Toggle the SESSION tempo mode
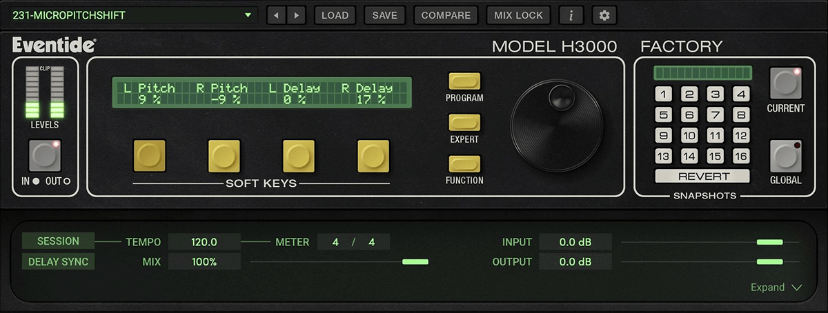The height and width of the screenshot is (313, 828). click(x=58, y=241)
